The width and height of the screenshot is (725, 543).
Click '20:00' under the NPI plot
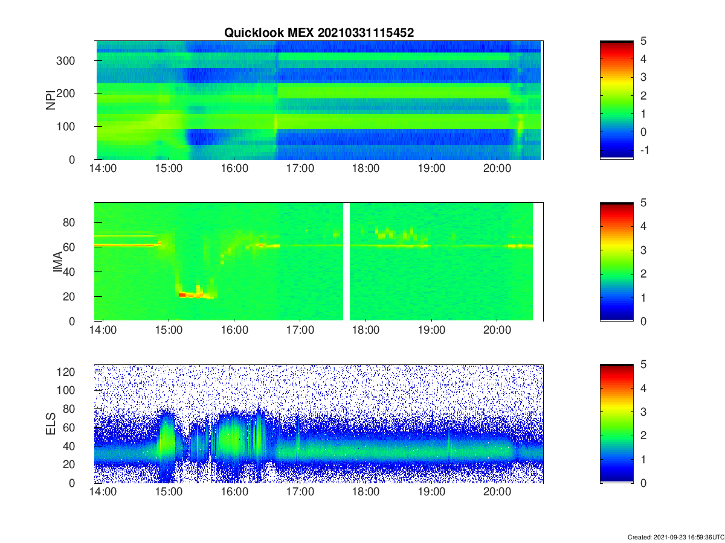click(x=497, y=169)
